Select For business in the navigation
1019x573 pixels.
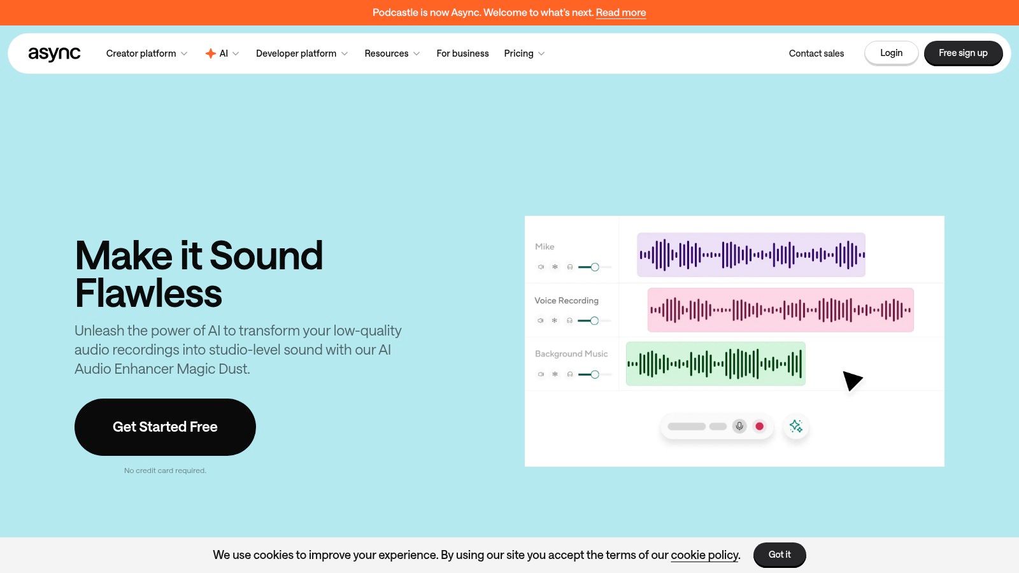coord(462,53)
